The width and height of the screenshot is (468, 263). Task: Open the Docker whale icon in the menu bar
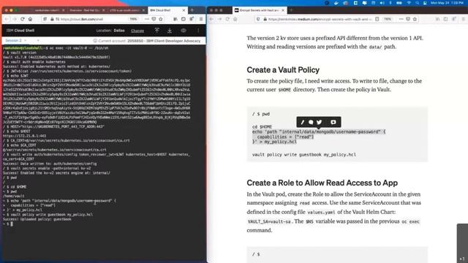tap(336, 3)
